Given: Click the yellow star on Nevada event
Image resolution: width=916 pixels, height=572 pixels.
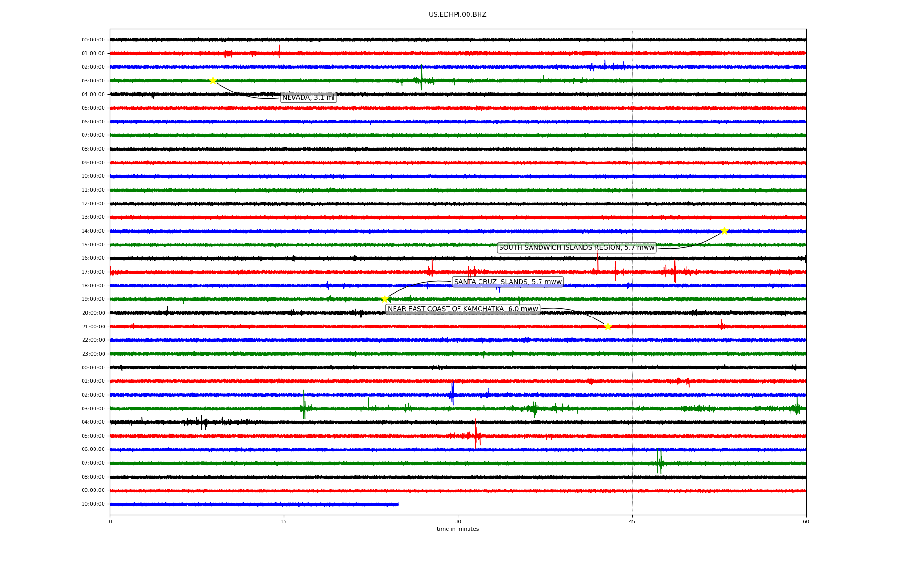Looking at the screenshot, I should [213, 81].
